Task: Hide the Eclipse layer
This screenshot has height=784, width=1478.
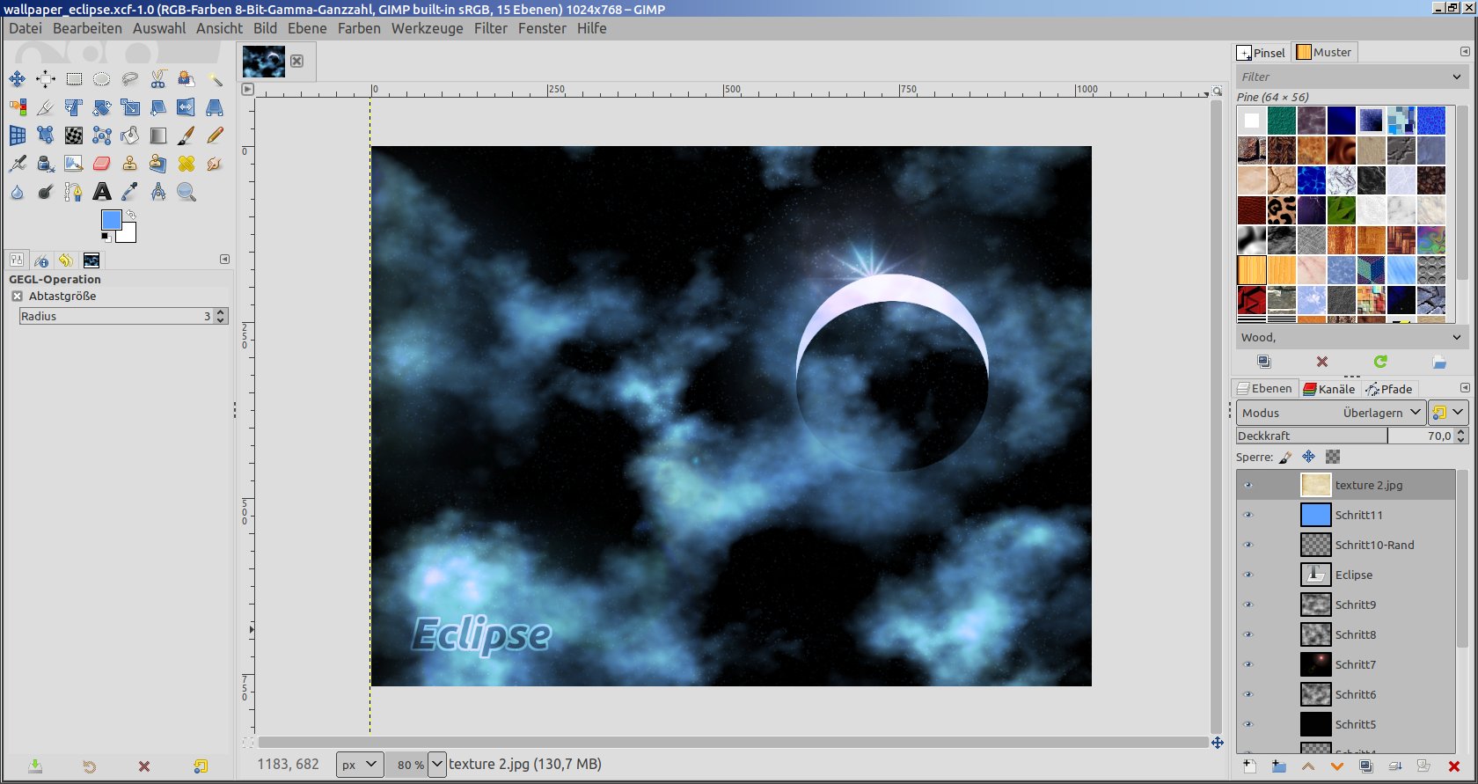Action: (x=1248, y=575)
